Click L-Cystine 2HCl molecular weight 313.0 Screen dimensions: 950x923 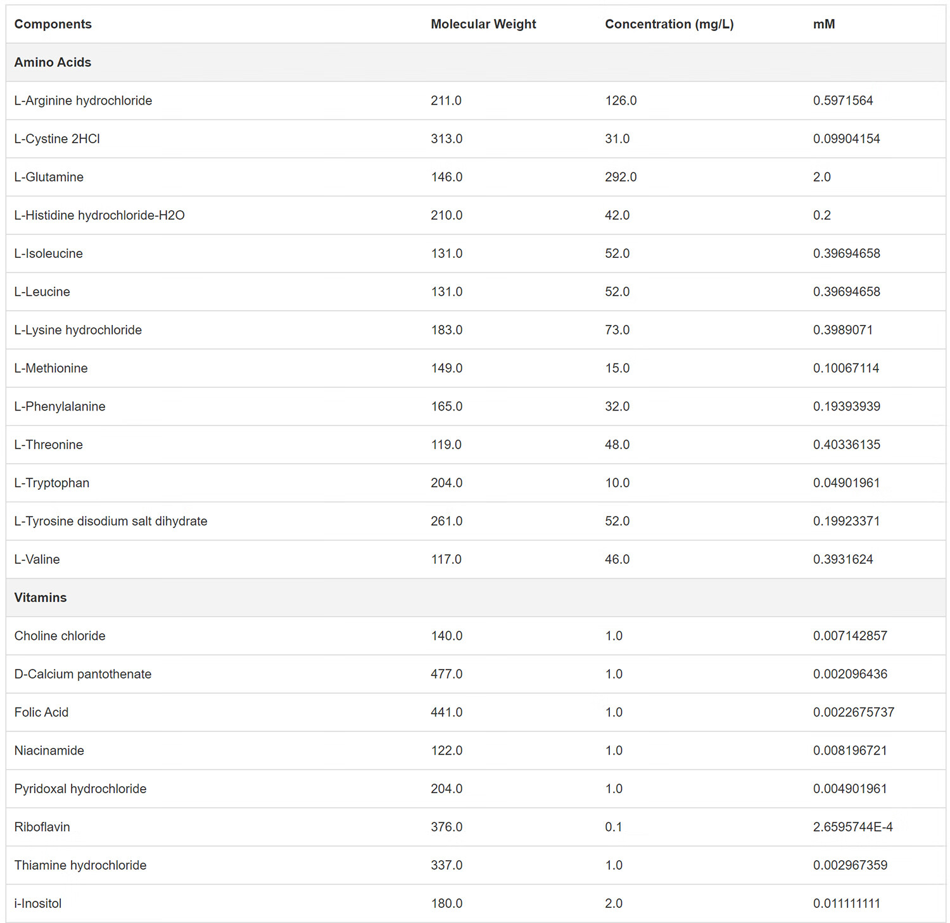[446, 139]
